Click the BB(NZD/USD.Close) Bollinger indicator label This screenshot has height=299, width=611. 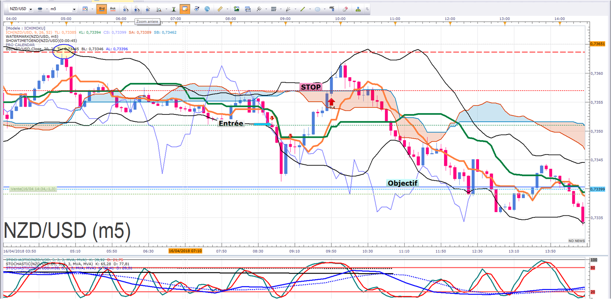(30, 48)
